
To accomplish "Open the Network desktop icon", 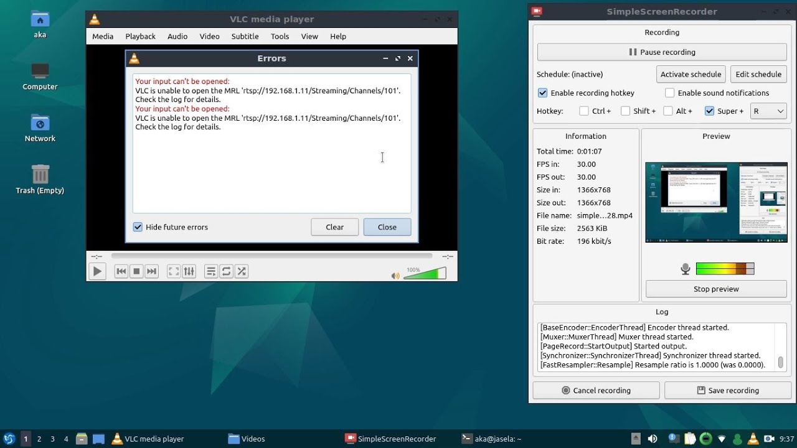I will (40, 128).
